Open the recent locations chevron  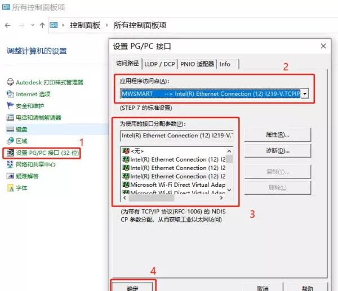pyautogui.click(x=33, y=25)
